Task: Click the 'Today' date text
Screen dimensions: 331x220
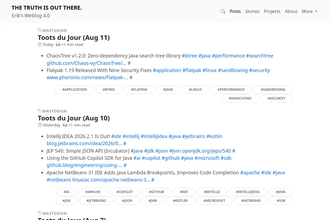Action: pyautogui.click(x=48, y=45)
